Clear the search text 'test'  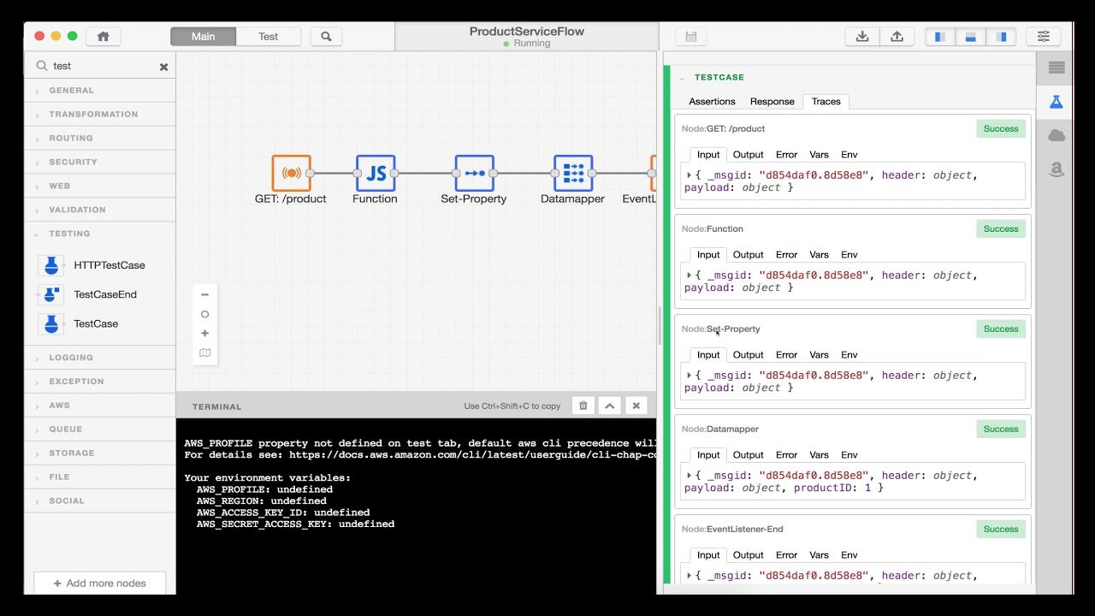pos(163,67)
